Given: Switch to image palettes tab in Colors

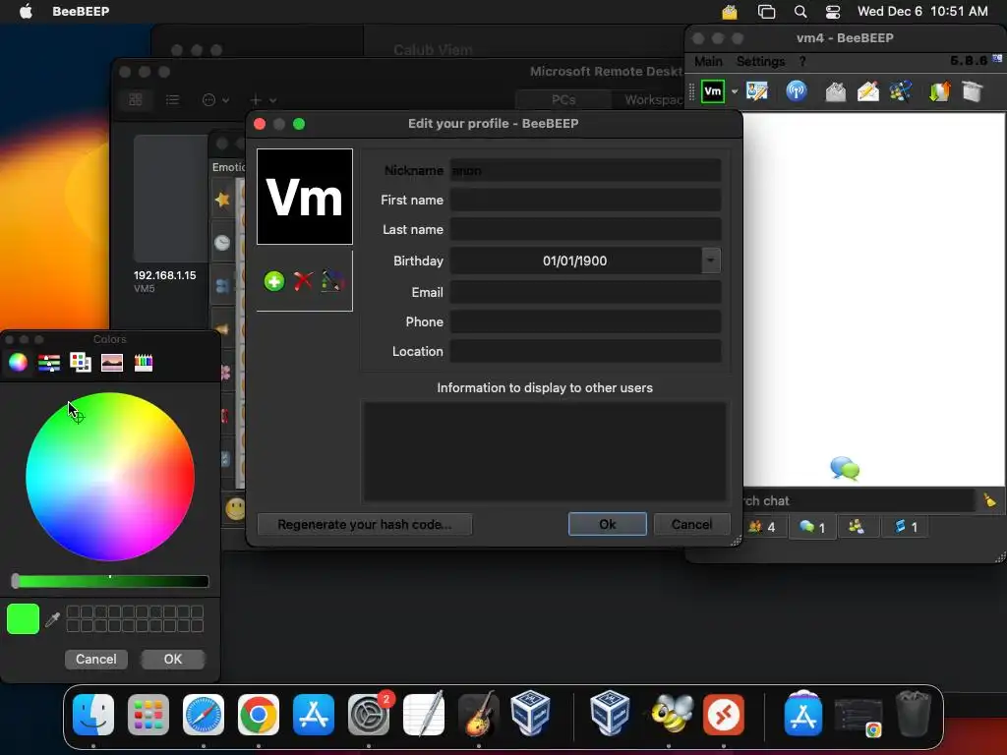Looking at the screenshot, I should pos(112,363).
